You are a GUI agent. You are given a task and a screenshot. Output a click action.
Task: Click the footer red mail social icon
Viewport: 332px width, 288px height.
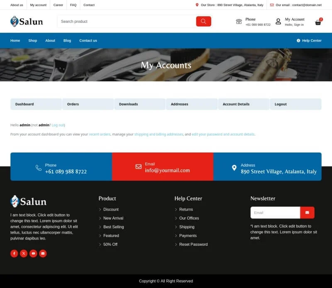tap(43, 253)
